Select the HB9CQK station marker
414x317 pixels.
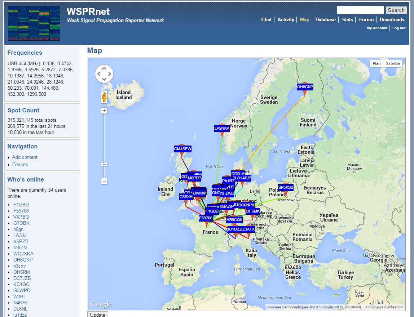click(x=234, y=220)
